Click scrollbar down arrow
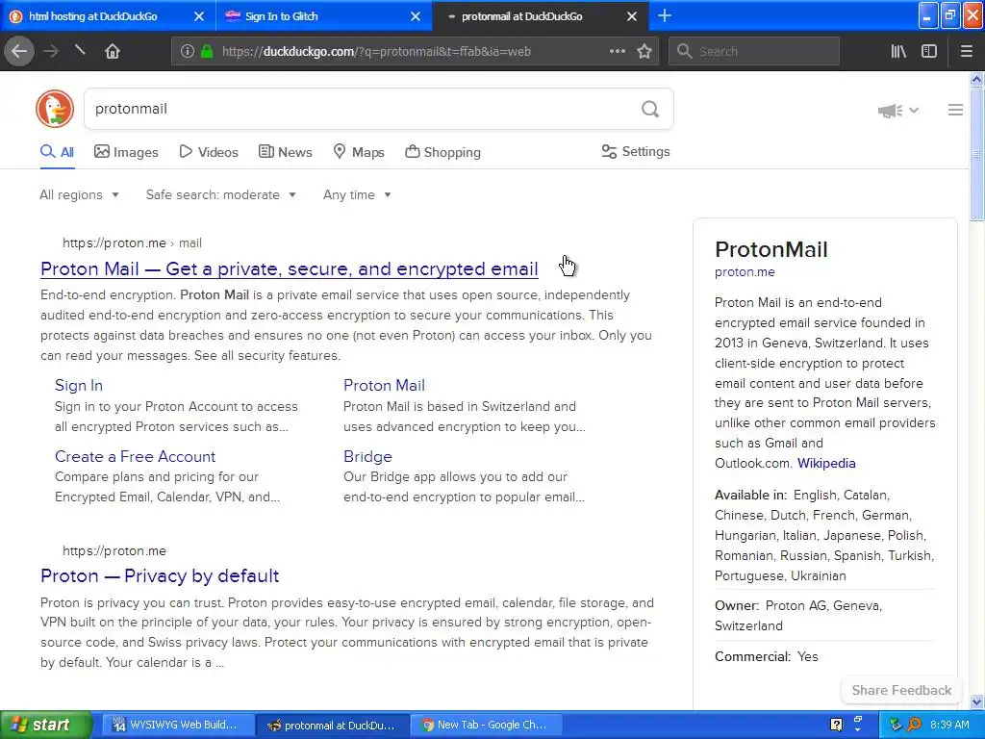985x739 pixels. [x=977, y=701]
